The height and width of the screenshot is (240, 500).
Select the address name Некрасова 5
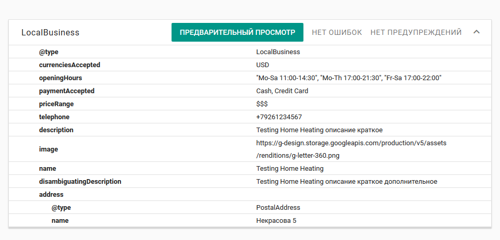pyautogui.click(x=276, y=221)
